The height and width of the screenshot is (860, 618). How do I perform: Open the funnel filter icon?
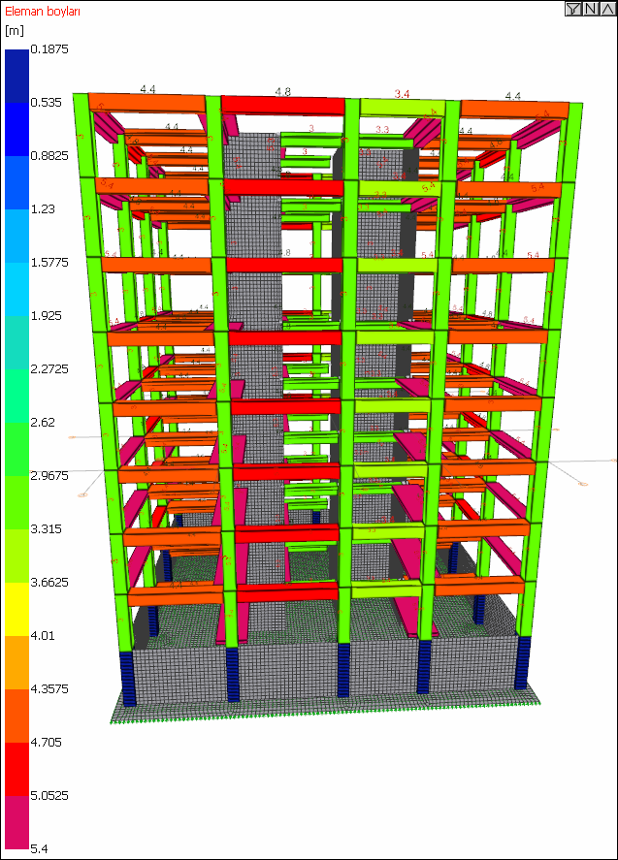coord(573,8)
